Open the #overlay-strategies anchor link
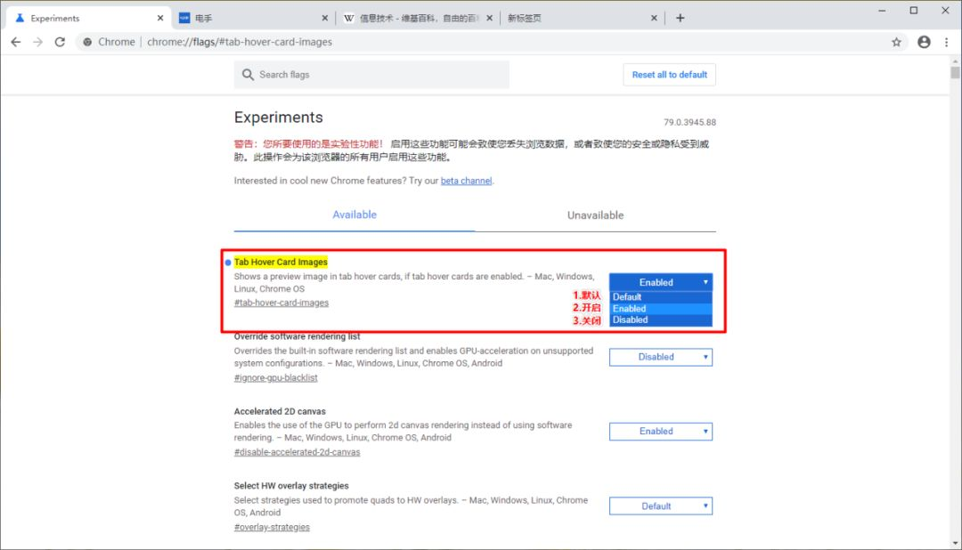The height and width of the screenshot is (550, 962). tap(272, 527)
